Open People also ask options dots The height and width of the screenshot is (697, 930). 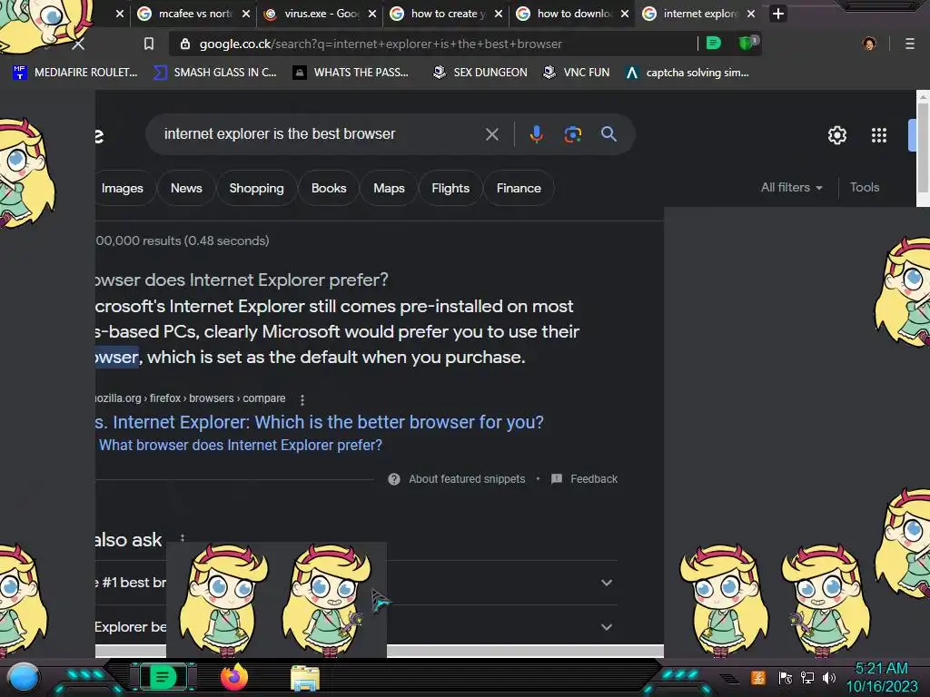point(182,538)
